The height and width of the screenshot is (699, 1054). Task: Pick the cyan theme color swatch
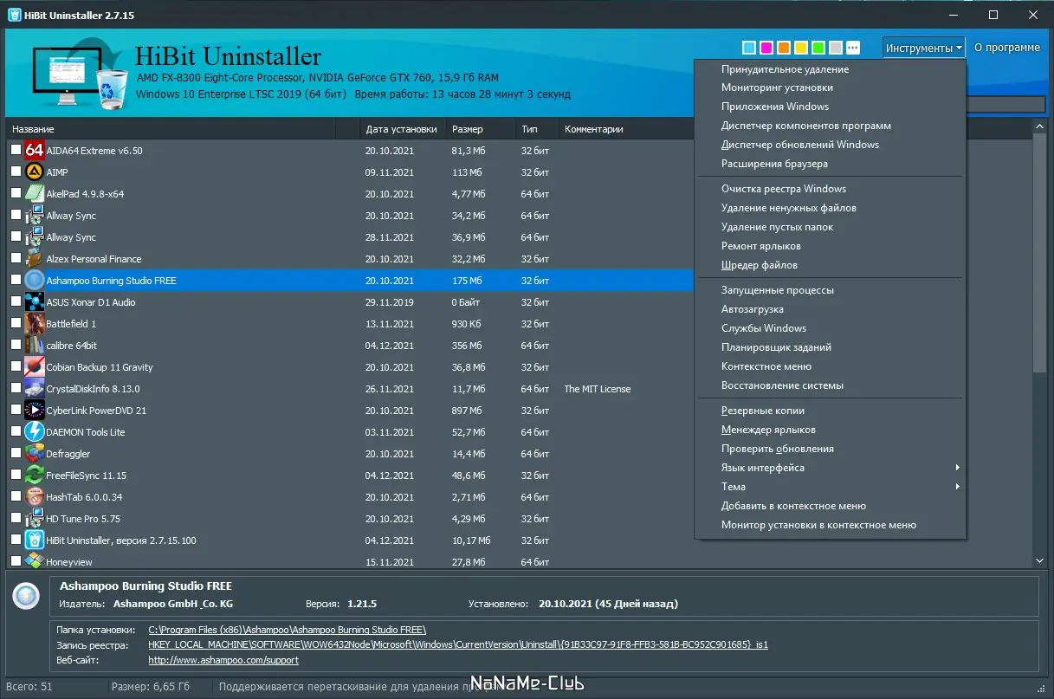(x=749, y=48)
